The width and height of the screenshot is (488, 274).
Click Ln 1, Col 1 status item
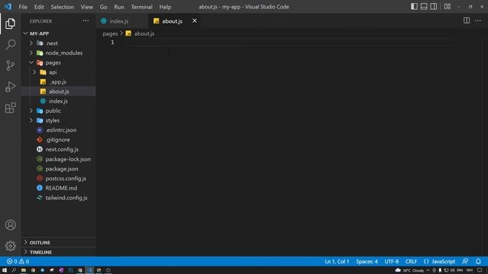[337, 262]
